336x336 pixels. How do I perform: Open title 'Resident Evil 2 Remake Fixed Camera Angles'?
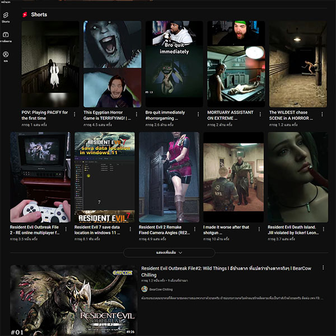tap(164, 230)
